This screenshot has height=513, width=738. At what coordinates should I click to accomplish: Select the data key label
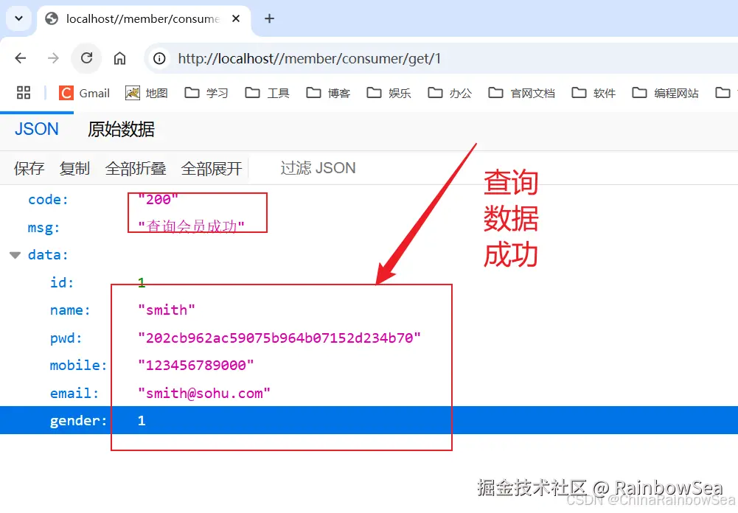(48, 255)
